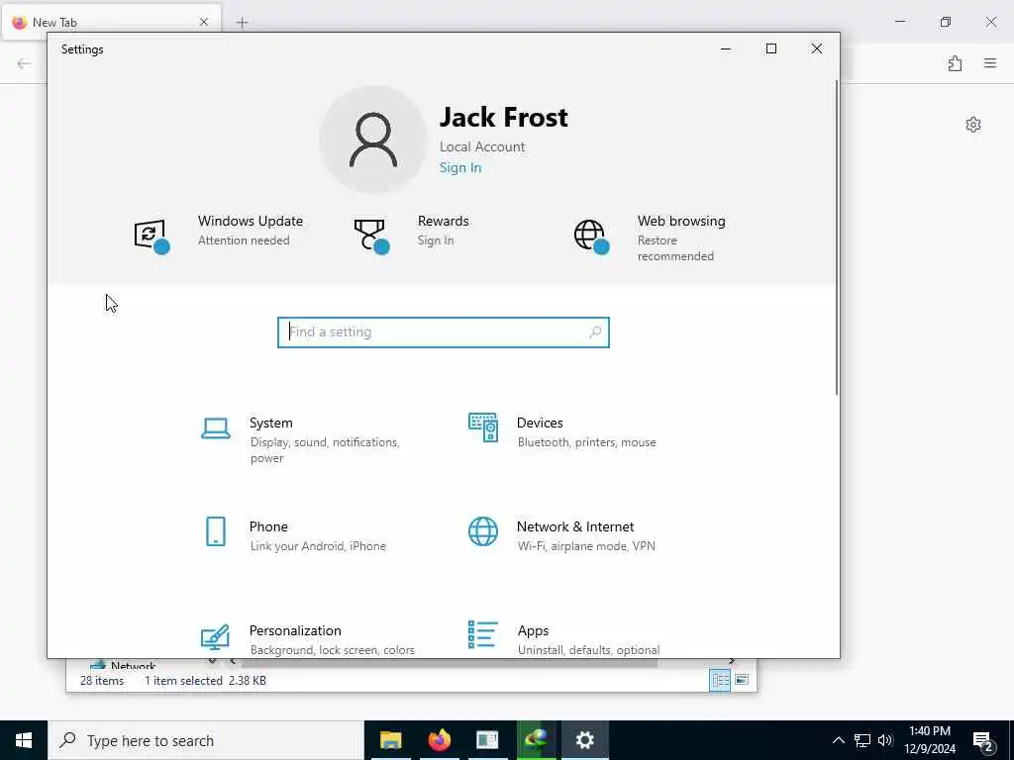Click the taskbar Type here to search box
Screen dimensions: 1014x760
206,740
